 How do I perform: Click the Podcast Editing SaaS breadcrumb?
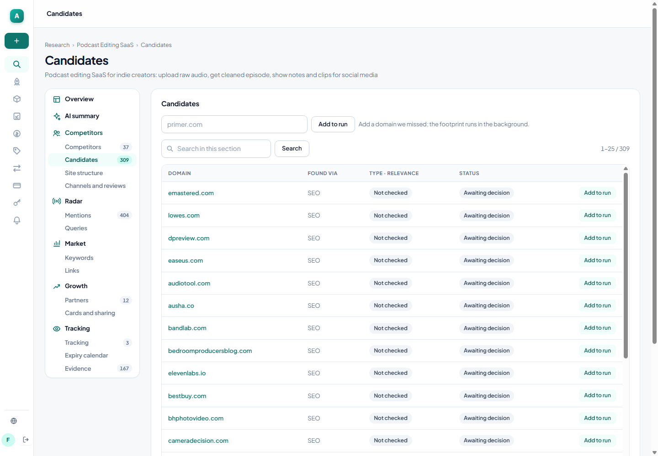(105, 45)
